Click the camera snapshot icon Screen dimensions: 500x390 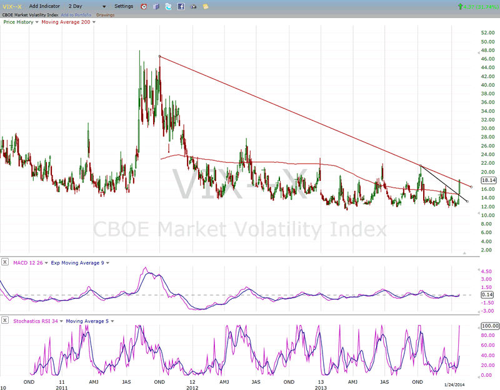(193, 6)
